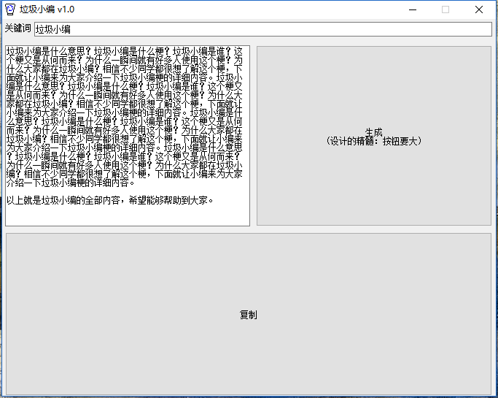This screenshot has height=398, width=498.
Task: Click the blank space below the generated text
Action: click(128, 215)
